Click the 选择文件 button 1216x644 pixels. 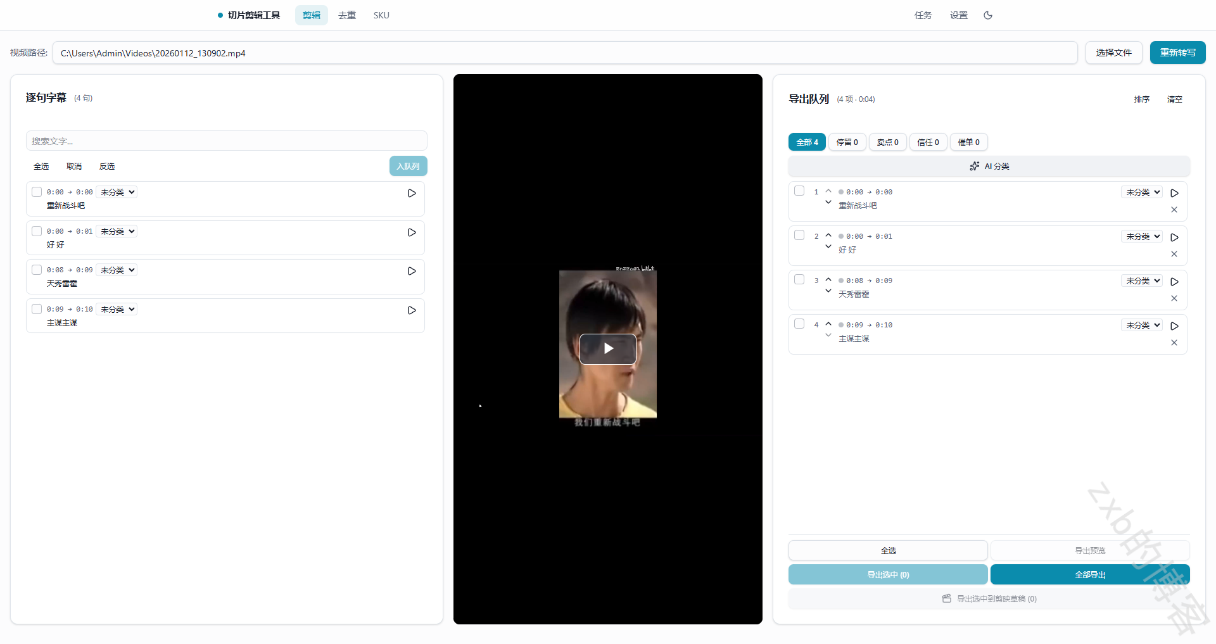(x=1114, y=53)
